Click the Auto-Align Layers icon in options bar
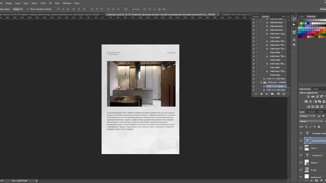This screenshot has width=326, height=183. coord(126,9)
